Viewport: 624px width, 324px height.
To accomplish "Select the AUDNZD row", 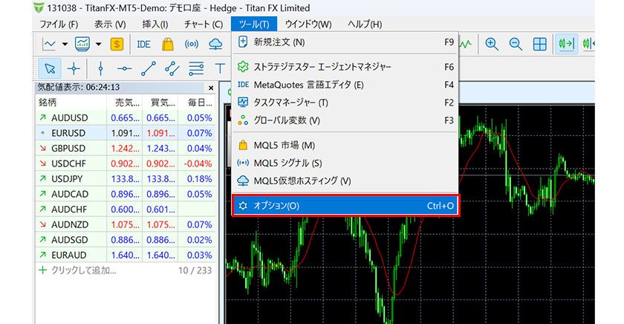I will 126,224.
